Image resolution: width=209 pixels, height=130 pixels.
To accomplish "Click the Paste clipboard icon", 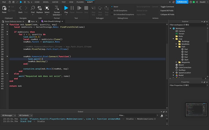I will (4, 8).
